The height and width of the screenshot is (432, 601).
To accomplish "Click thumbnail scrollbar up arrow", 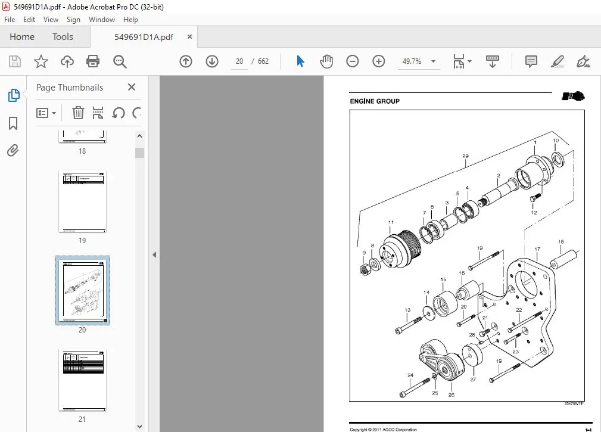I will (x=139, y=136).
